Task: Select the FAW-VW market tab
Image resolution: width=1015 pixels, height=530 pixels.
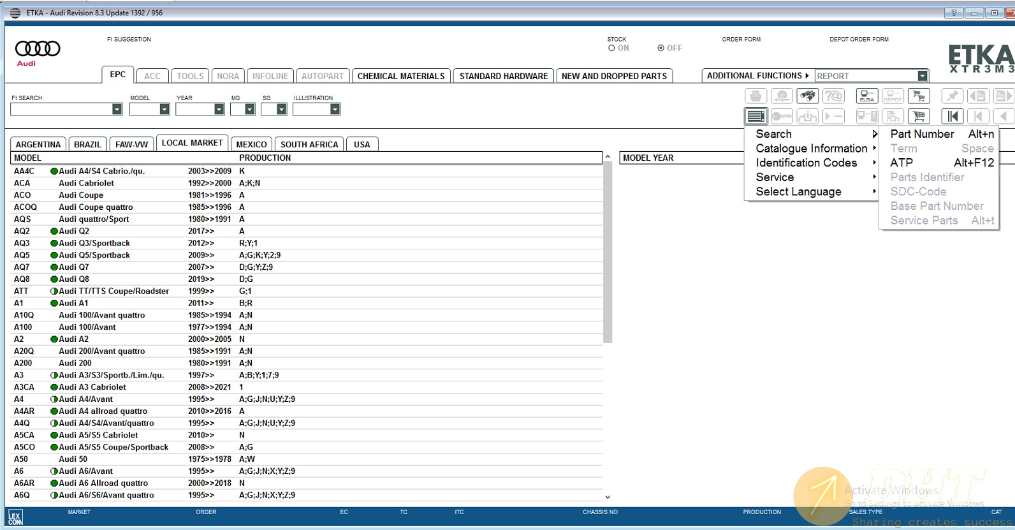Action: (132, 144)
